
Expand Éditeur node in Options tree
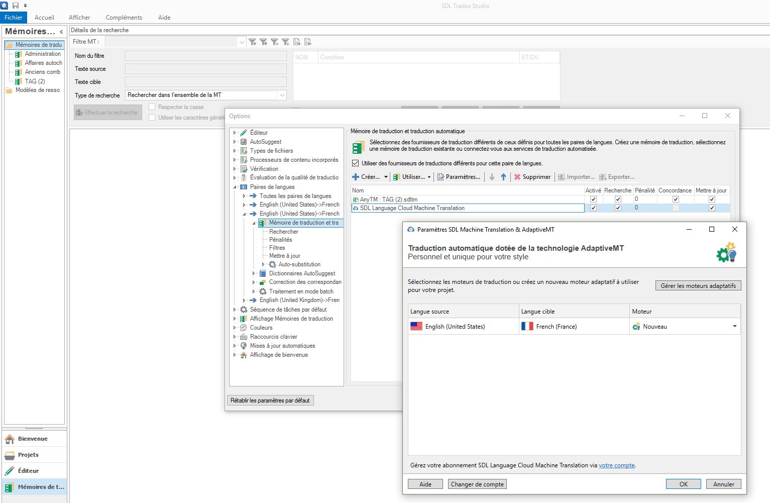click(x=235, y=133)
